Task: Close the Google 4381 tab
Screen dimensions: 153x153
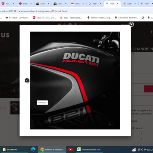Action: click(x=100, y=4)
